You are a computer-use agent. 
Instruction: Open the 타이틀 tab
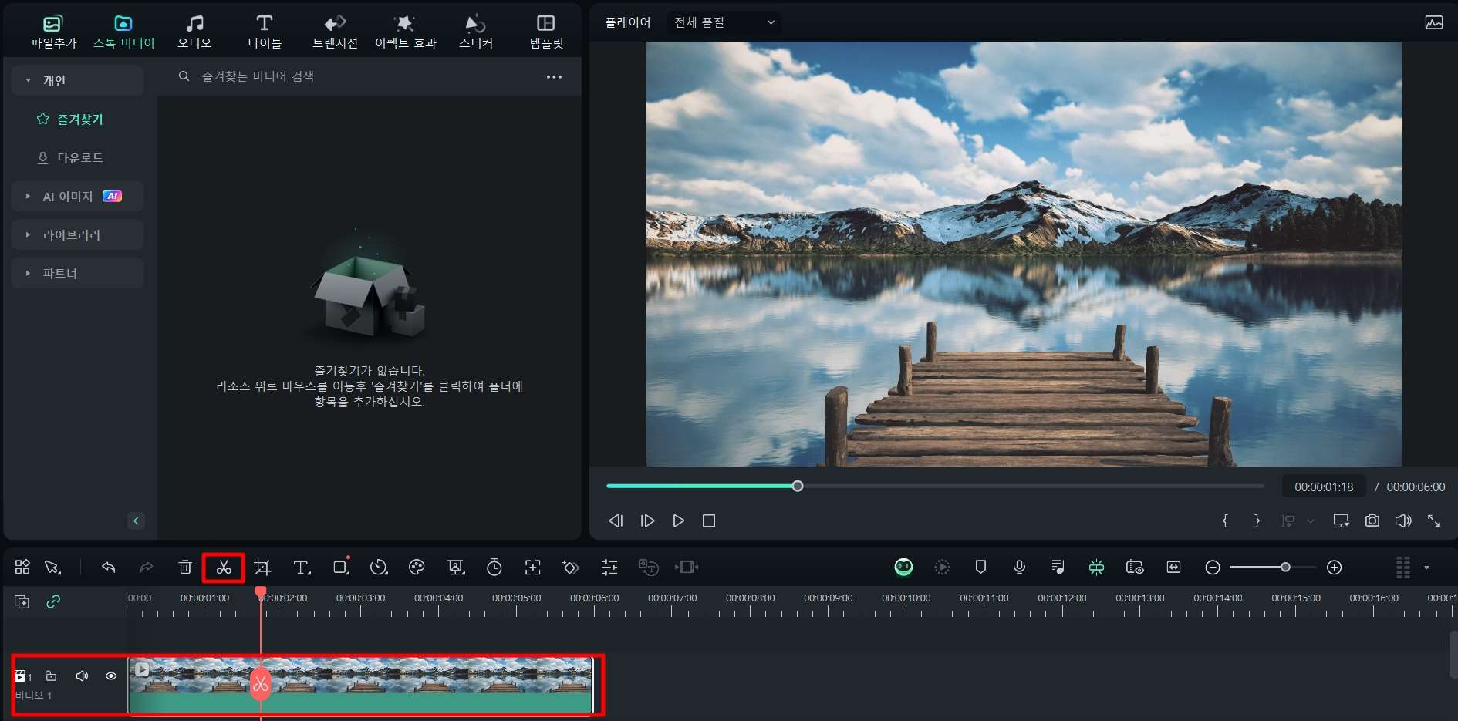(265, 32)
